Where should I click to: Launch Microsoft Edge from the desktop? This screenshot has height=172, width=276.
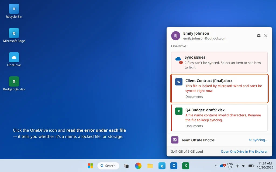tap(14, 35)
